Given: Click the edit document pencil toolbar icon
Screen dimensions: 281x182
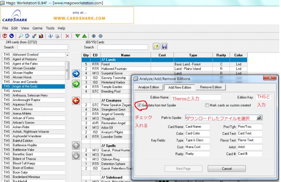Looking at the screenshot, I should [x=27, y=36].
